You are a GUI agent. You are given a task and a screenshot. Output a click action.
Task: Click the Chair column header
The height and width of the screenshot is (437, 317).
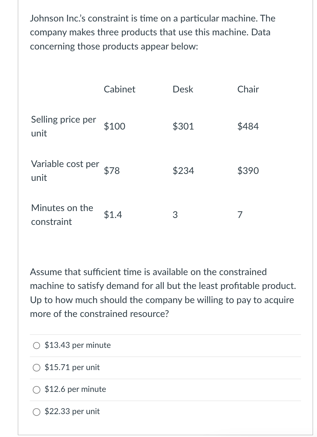(248, 89)
